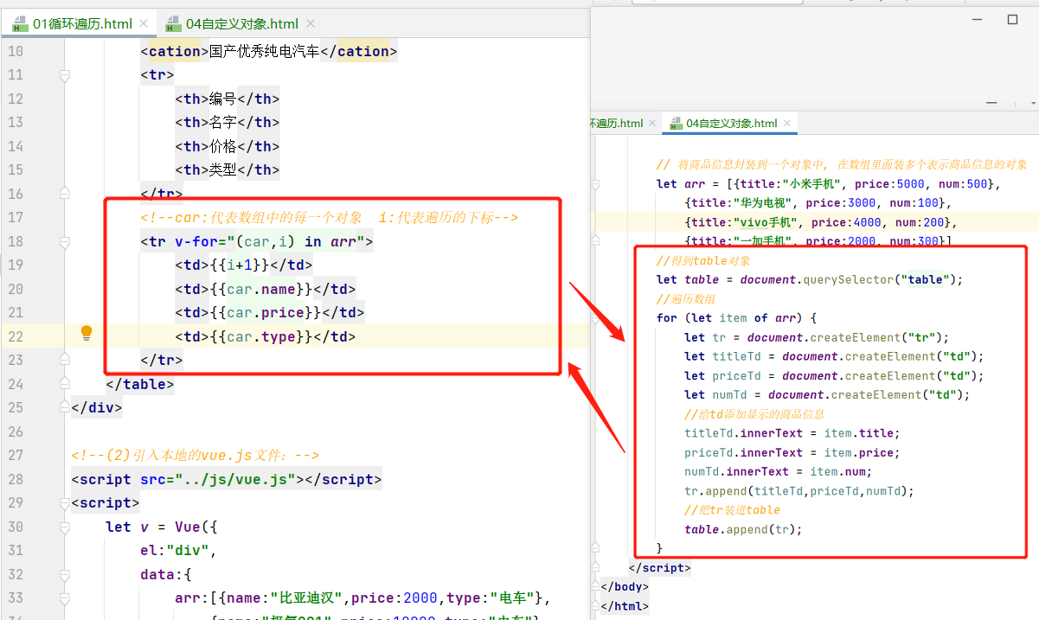This screenshot has width=1039, height=620.
Task: Click the "../js/vue.js" src value
Action: pyautogui.click(x=235, y=479)
